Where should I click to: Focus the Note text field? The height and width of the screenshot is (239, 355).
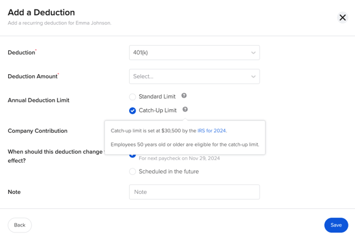click(x=194, y=192)
